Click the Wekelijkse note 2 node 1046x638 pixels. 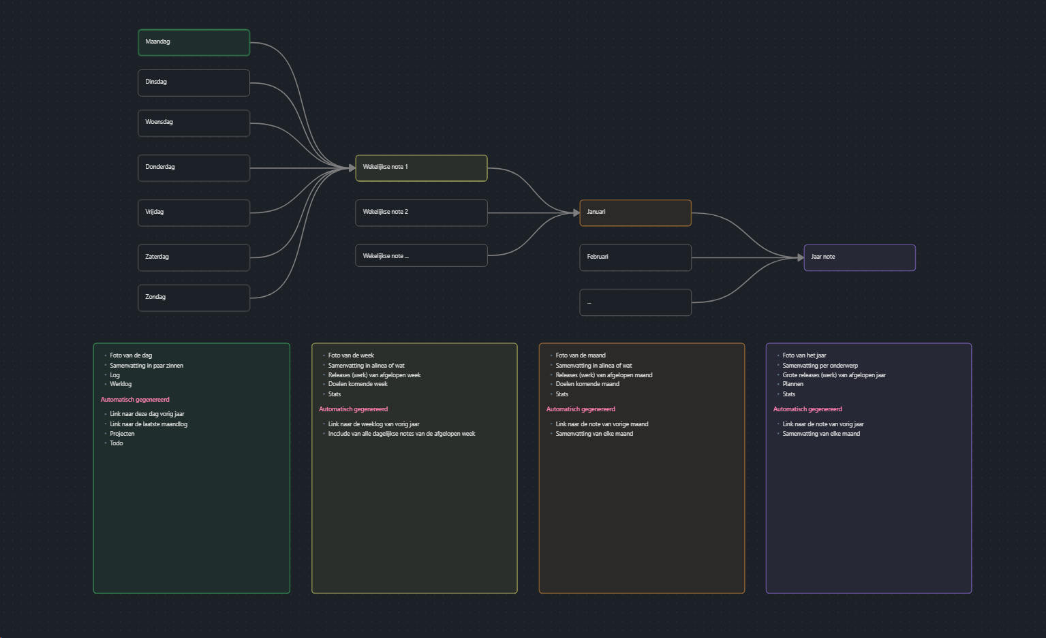point(421,212)
